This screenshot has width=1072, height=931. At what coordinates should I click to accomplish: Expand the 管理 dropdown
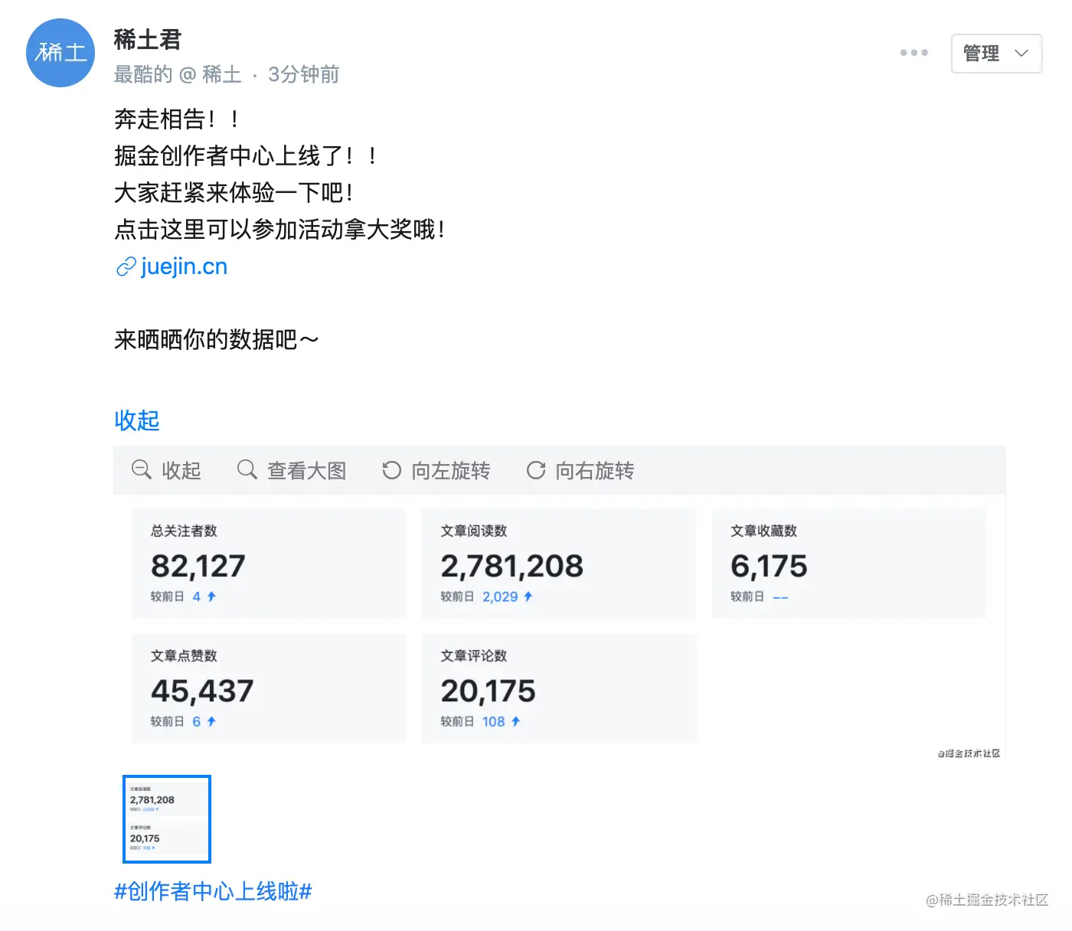point(996,54)
